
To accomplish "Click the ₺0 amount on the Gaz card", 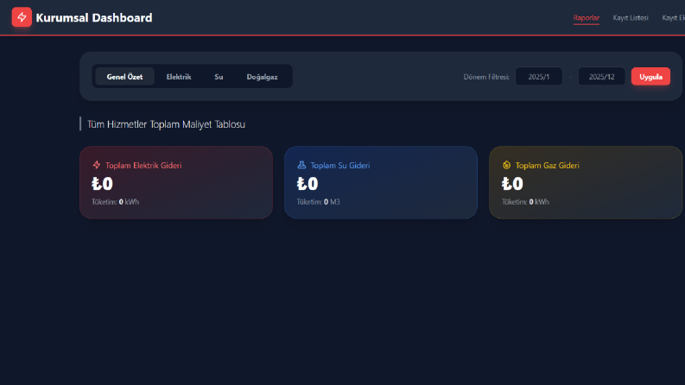I will pyautogui.click(x=512, y=183).
